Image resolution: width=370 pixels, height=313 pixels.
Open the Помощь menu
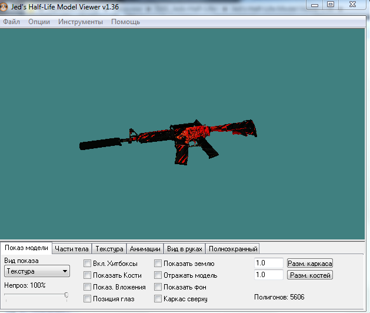(125, 22)
